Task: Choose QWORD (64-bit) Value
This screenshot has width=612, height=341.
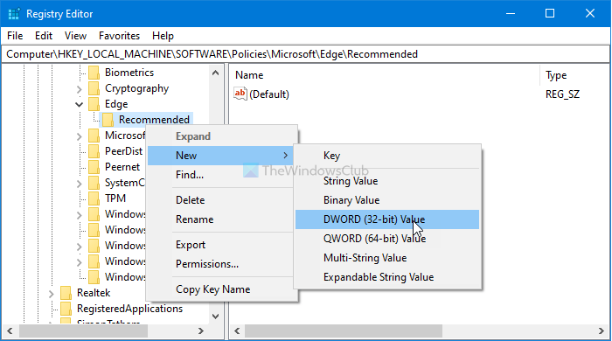Action: tap(387, 239)
